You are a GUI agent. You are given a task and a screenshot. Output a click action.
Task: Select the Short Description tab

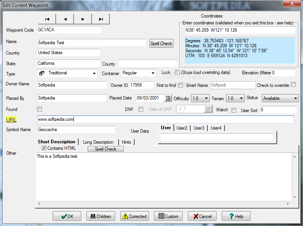(x=57, y=142)
